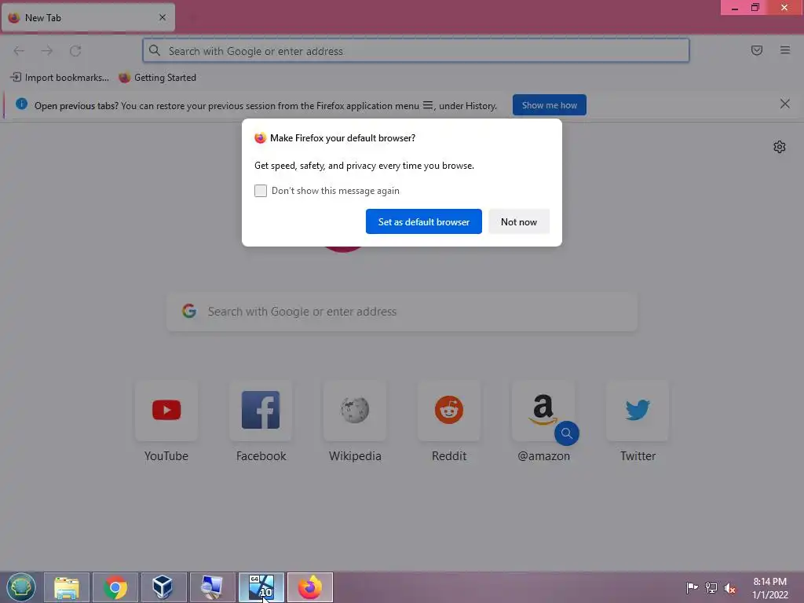804x603 pixels.
Task: Open the Windows 10 64 VM taskbar icon
Action: pyautogui.click(x=261, y=587)
